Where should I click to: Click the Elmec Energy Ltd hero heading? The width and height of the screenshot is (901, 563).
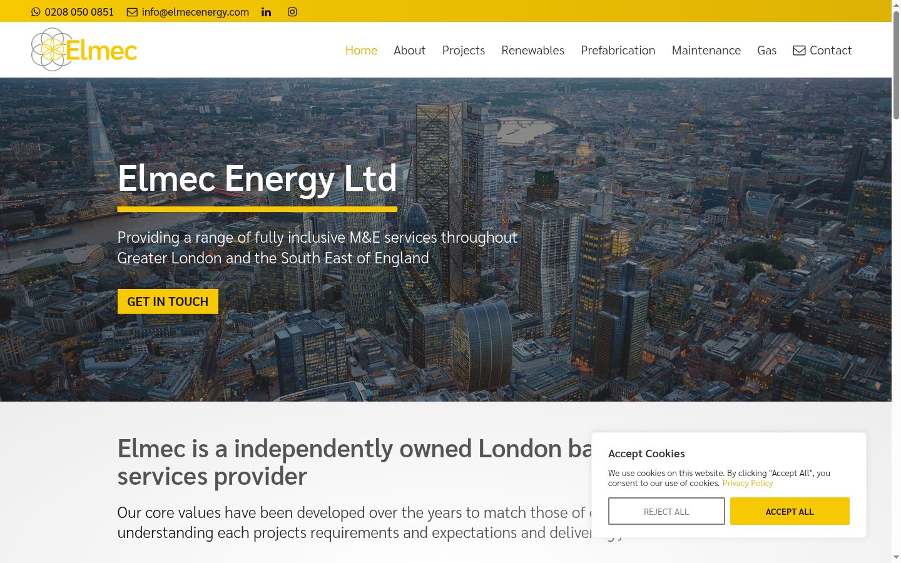257,178
